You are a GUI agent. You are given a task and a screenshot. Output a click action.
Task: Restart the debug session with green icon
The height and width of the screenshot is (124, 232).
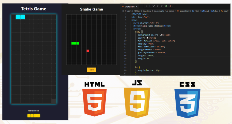pyautogui.click(x=166, y=6)
